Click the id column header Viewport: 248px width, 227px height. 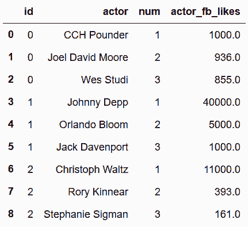point(29,11)
